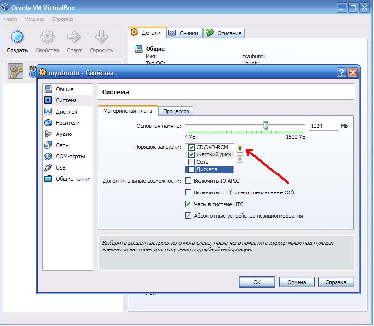Click the memory size field showing 1024
374x326 pixels.
pyautogui.click(x=323, y=126)
